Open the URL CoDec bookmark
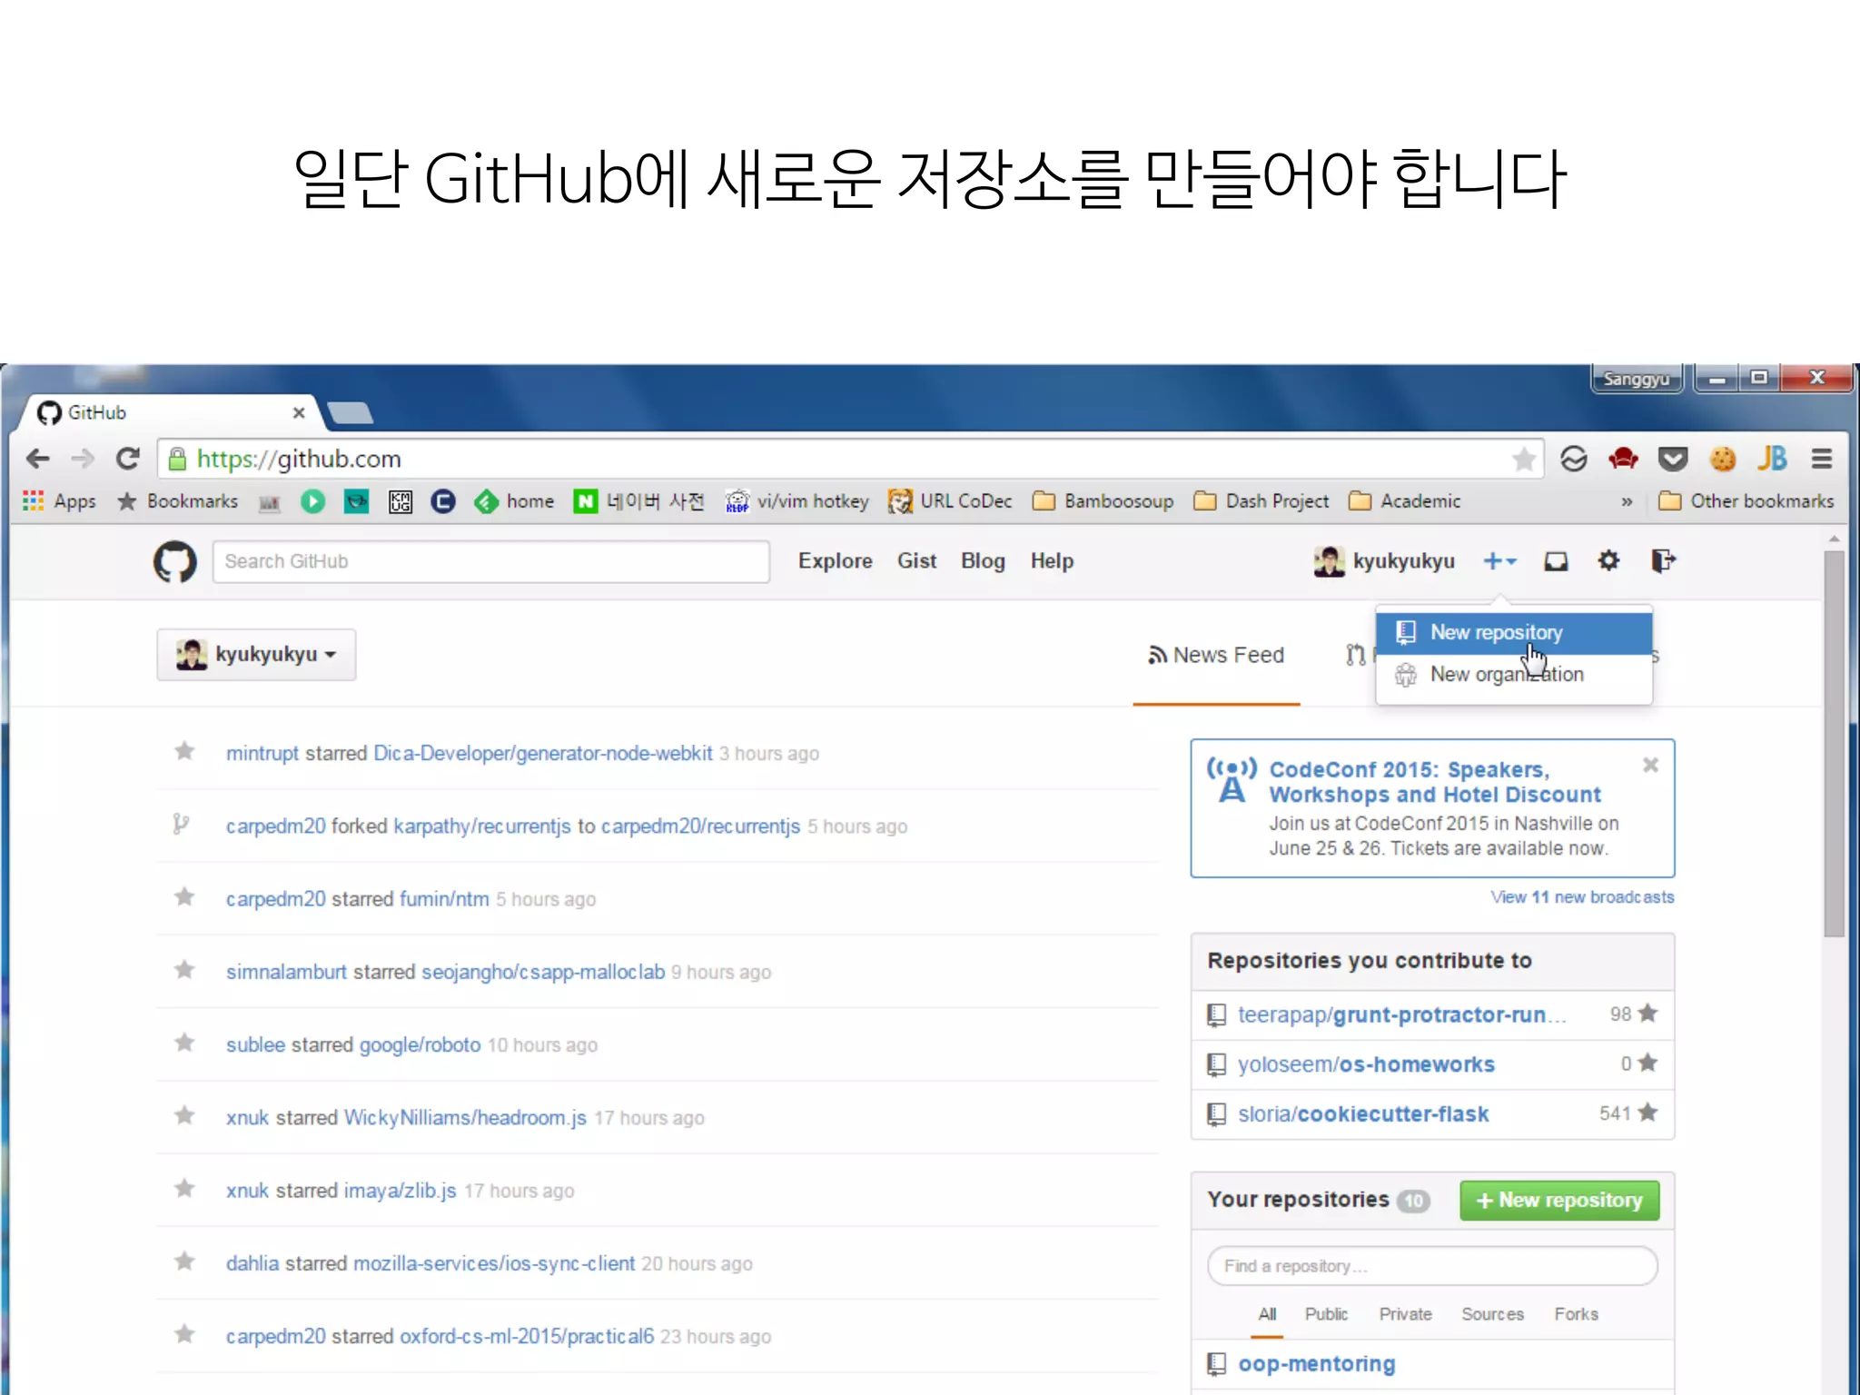Viewport: 1860px width, 1395px height. click(949, 501)
